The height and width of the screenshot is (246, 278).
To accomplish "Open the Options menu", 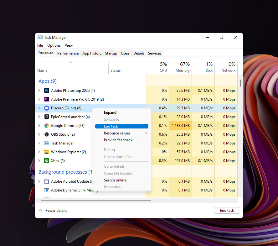I will pyautogui.click(x=54, y=45).
